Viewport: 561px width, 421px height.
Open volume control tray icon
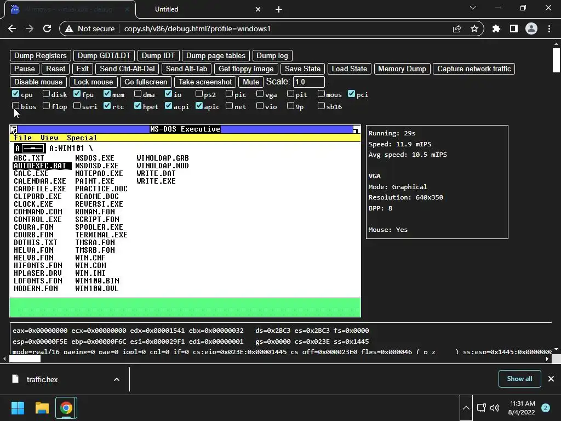pos(495,408)
